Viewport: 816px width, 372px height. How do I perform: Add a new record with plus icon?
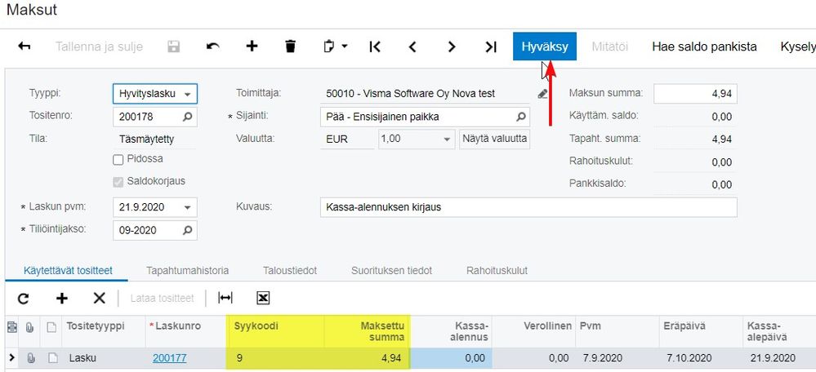tap(252, 46)
